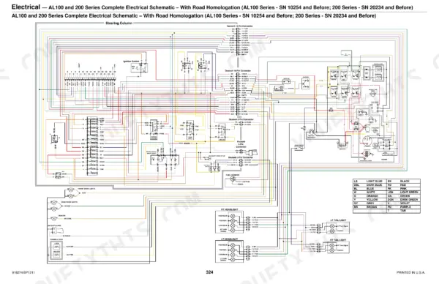
Task: Click the 'Ignition Switch' label
Action: point(131,61)
